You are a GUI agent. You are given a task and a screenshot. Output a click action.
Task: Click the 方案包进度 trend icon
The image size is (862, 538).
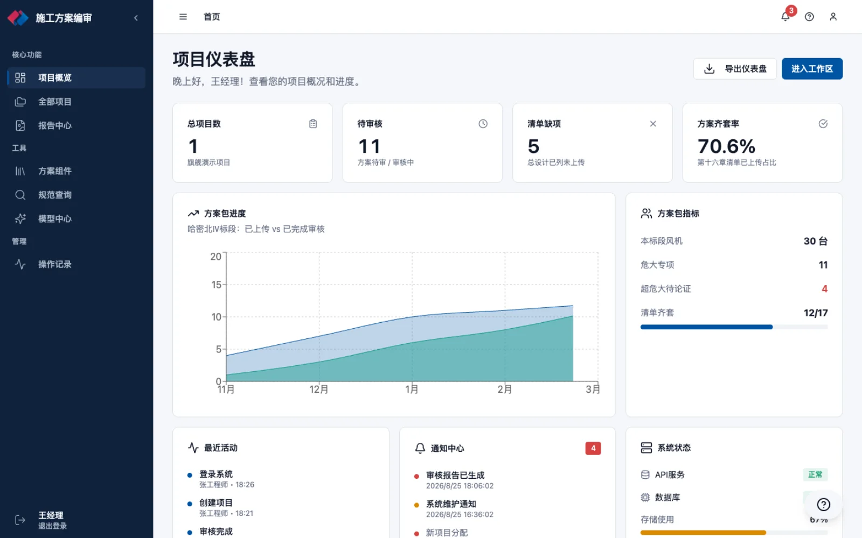(x=193, y=214)
